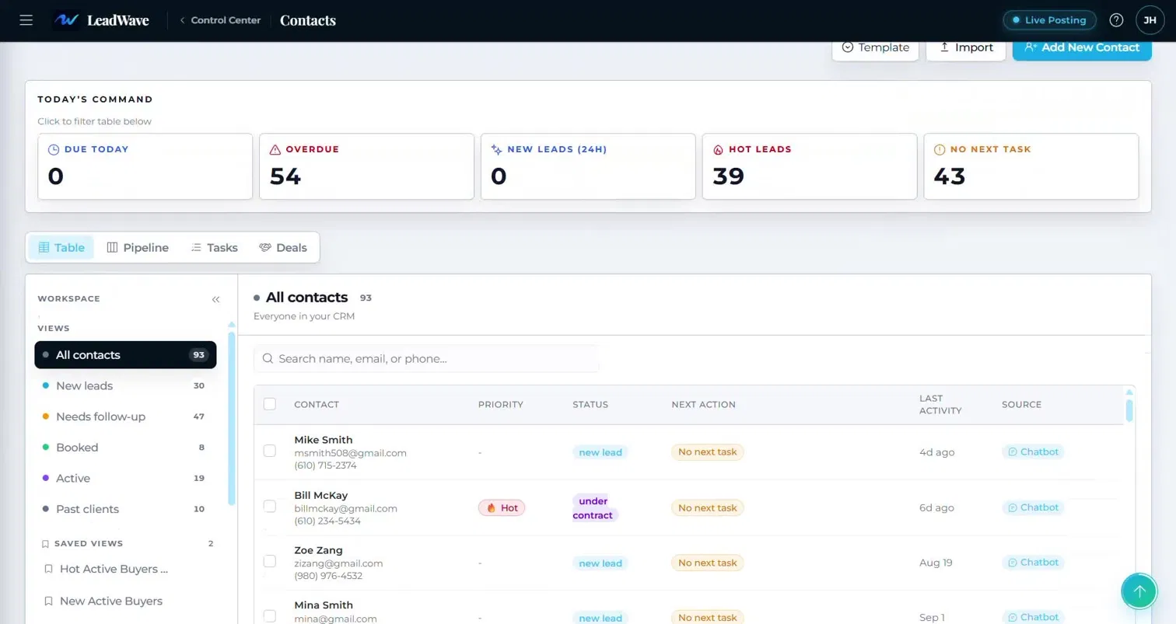
Task: Switch to the Table tab
Action: click(x=61, y=247)
